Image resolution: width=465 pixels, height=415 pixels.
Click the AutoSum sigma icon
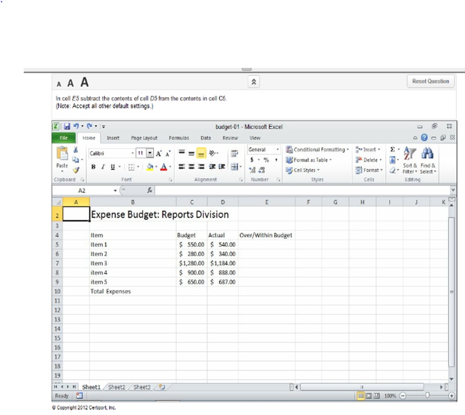(x=392, y=150)
